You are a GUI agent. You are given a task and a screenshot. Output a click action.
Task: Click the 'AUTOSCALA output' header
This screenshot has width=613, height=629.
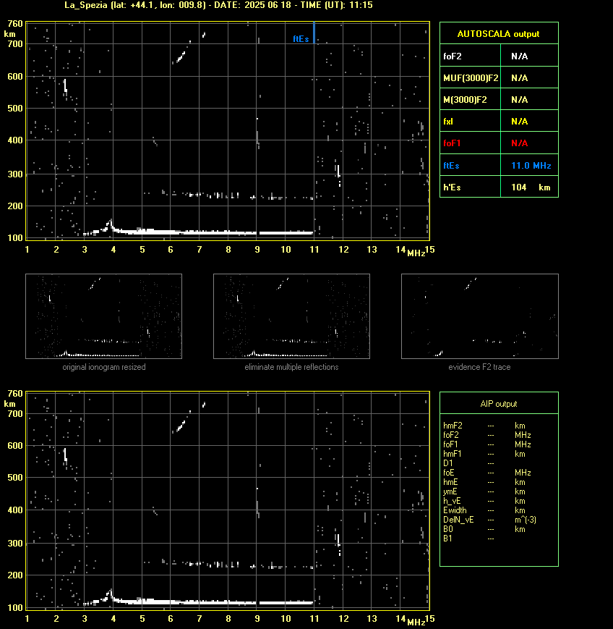point(498,34)
